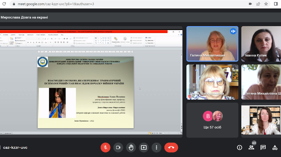281x157 pixels.
Task: Click the share page icon in address bar
Action: click(258, 4)
